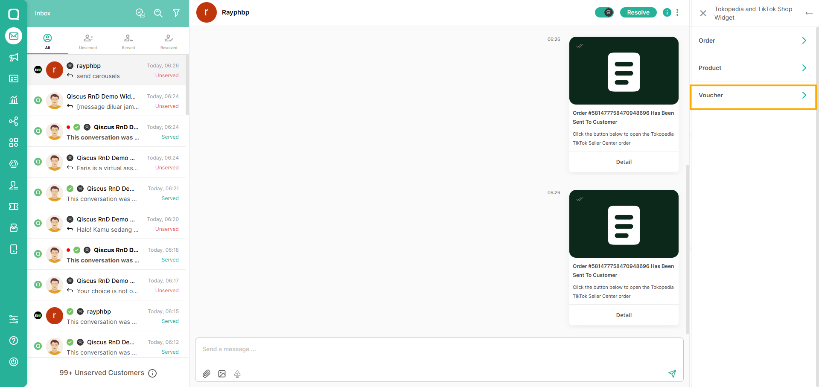Click the back arrow in widget panel header
The height and width of the screenshot is (387, 819).
point(809,13)
